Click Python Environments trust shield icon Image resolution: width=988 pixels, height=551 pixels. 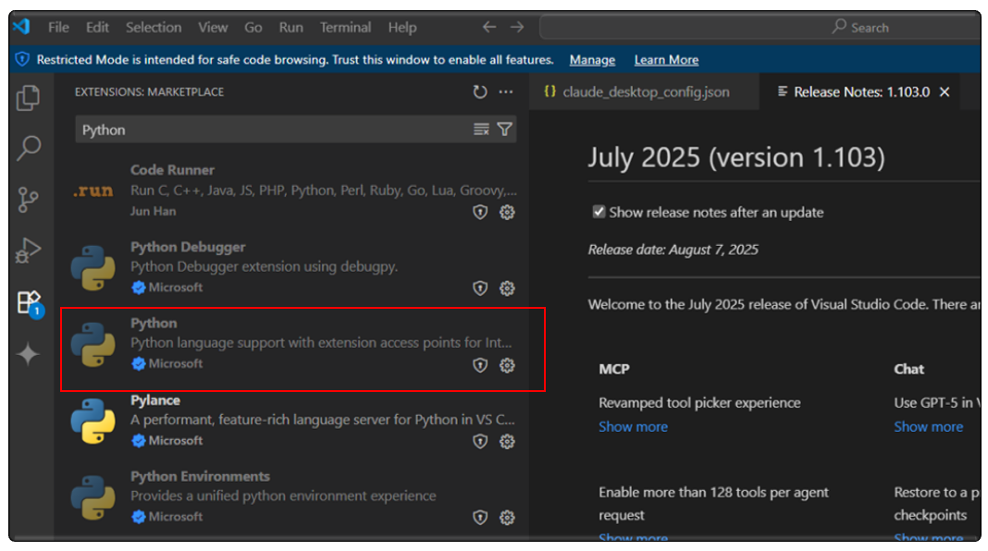point(480,518)
